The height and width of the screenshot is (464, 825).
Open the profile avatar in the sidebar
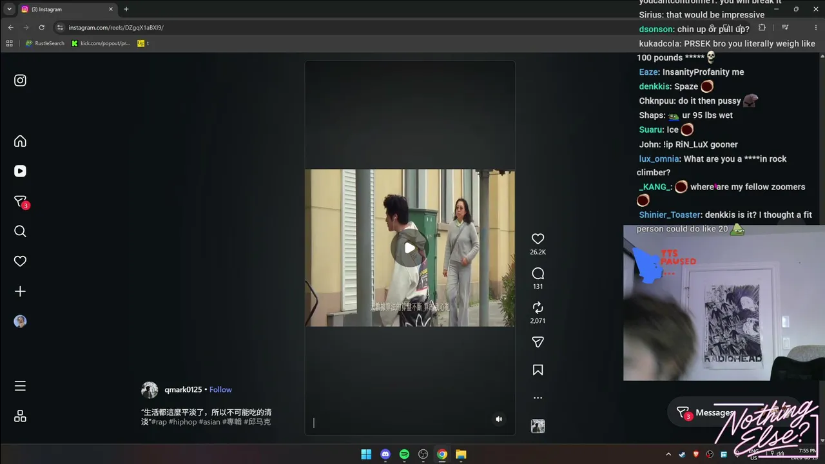[20, 322]
